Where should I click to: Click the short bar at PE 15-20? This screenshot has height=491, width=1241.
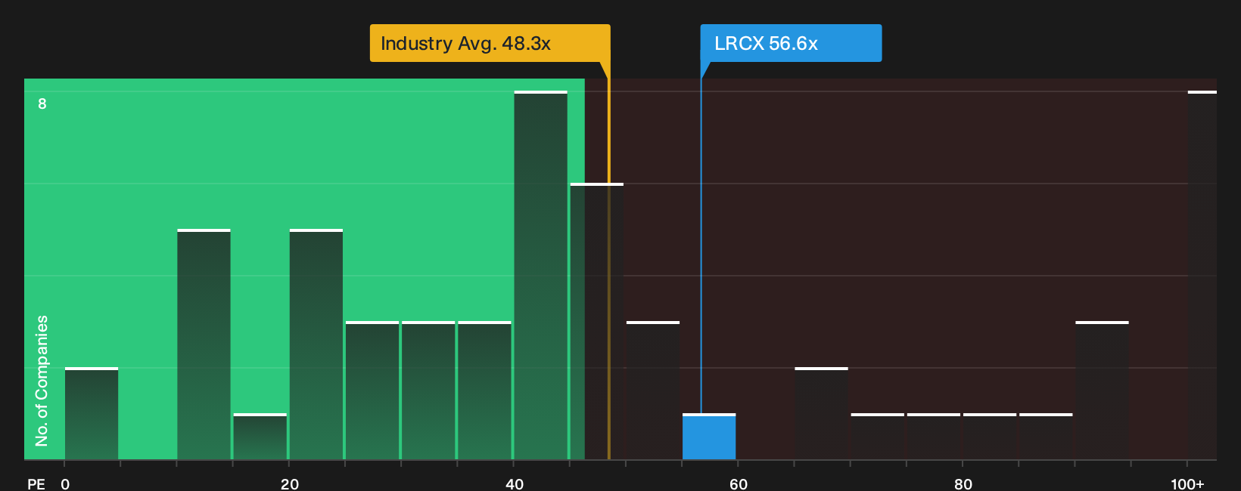(x=260, y=437)
